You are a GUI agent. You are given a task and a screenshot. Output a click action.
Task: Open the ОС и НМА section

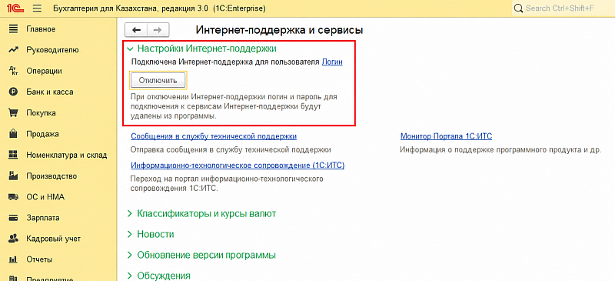(x=45, y=197)
